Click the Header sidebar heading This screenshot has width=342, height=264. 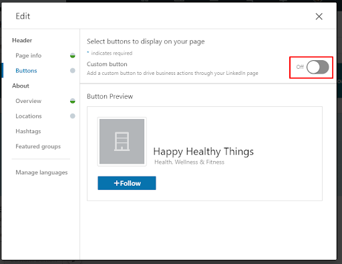click(22, 40)
